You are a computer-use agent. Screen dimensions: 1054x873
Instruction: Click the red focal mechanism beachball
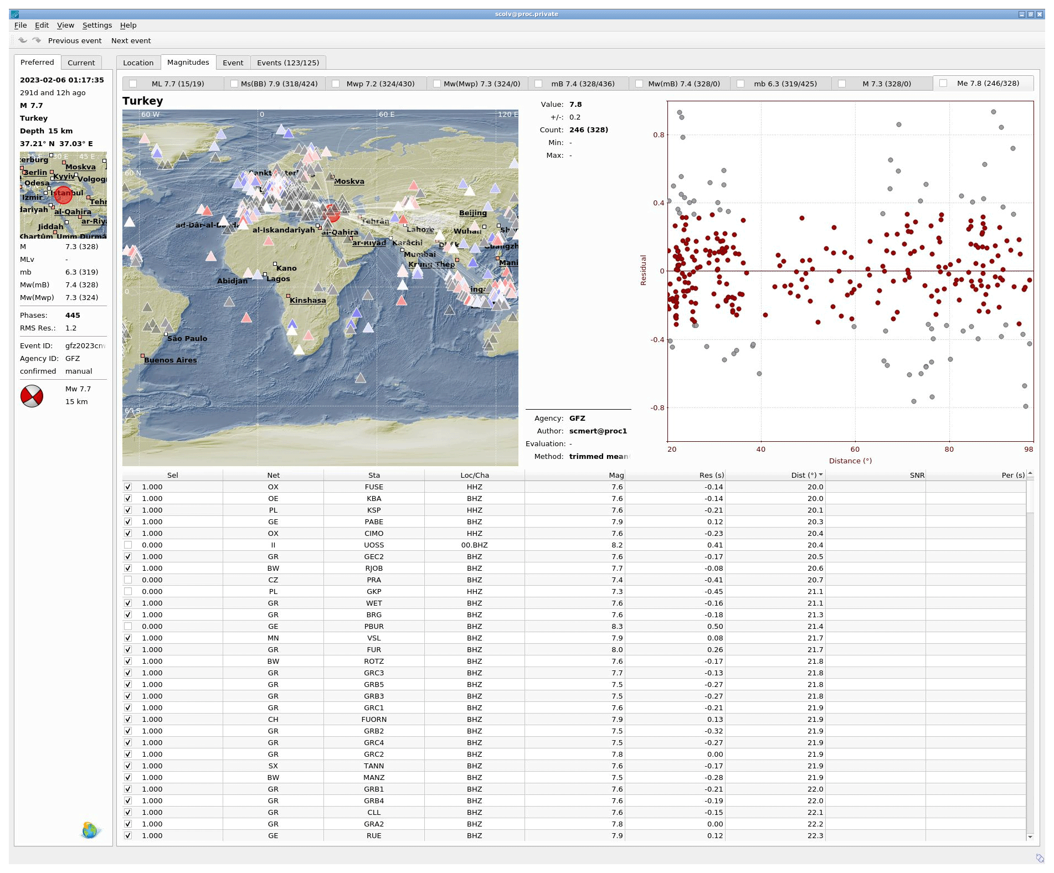click(x=32, y=396)
